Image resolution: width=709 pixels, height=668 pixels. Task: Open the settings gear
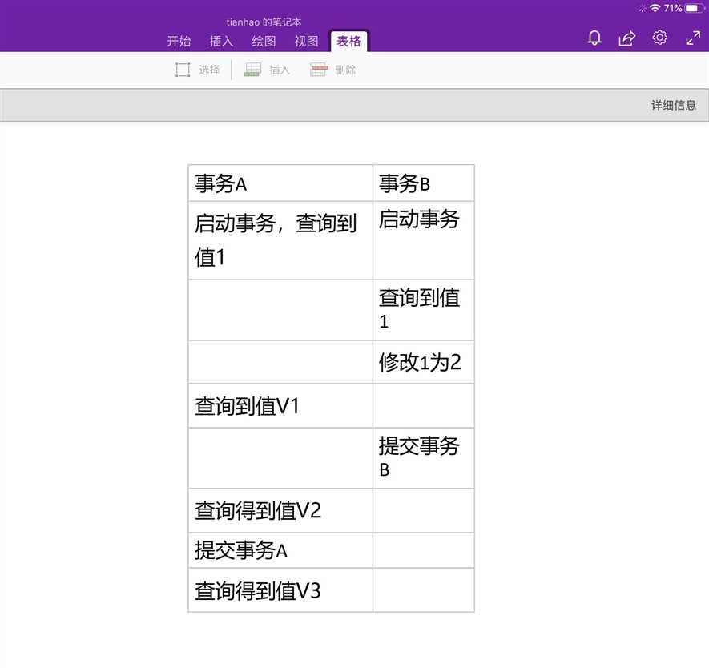coord(659,38)
